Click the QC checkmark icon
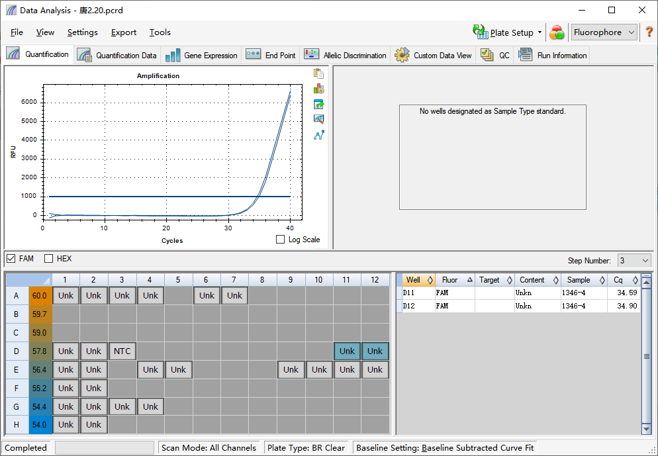This screenshot has height=456, width=658. point(487,55)
